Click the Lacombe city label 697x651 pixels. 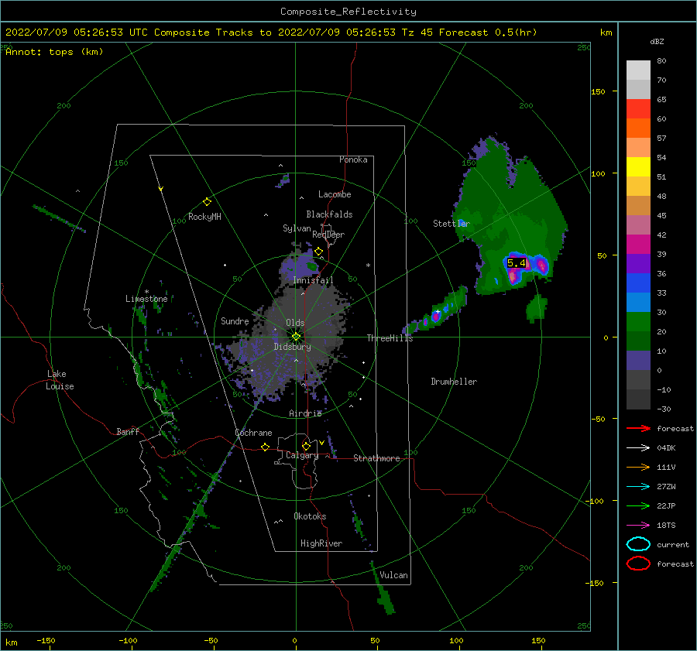[335, 194]
